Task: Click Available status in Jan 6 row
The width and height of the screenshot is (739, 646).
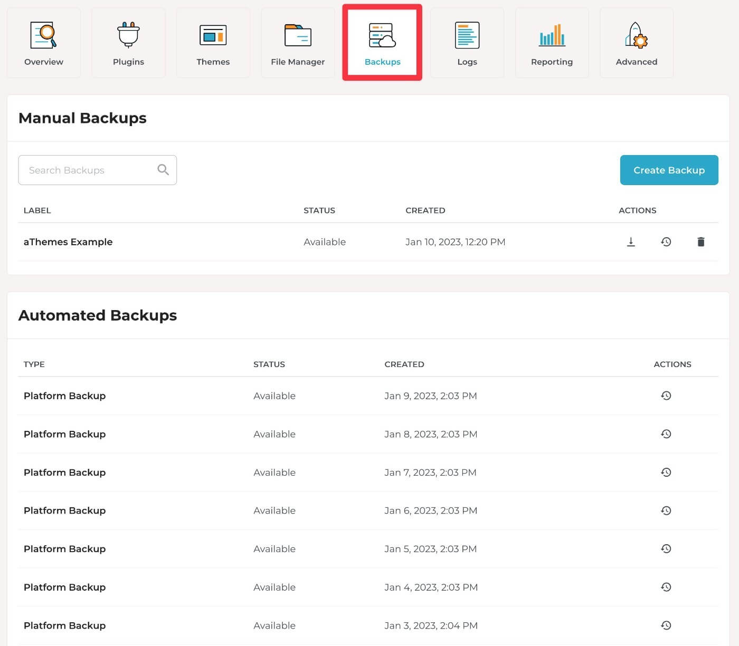Action: [274, 510]
